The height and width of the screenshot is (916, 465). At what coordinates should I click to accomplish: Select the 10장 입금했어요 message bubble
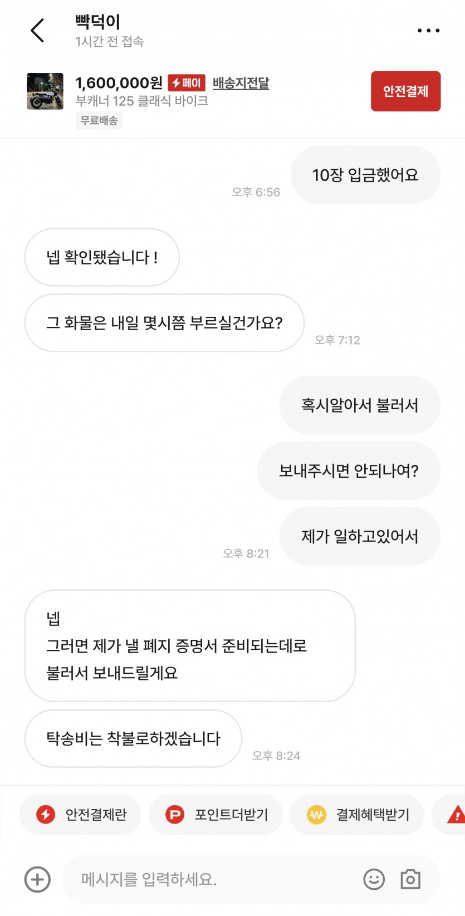click(365, 175)
